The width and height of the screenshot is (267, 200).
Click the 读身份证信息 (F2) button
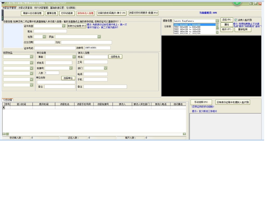click(77, 26)
